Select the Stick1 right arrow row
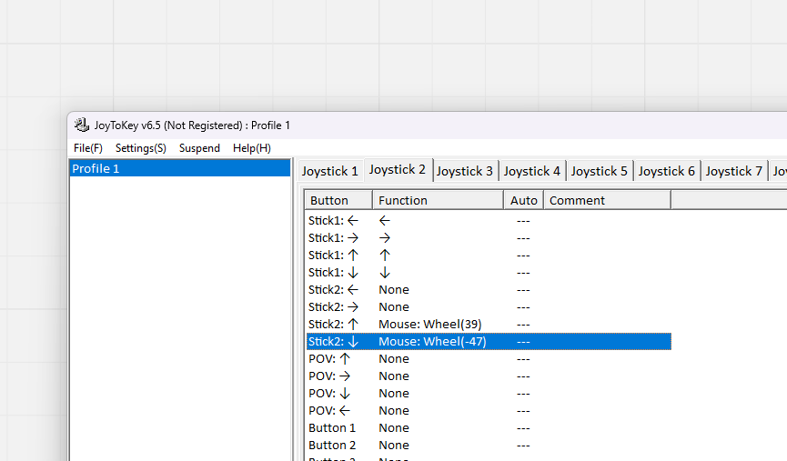The height and width of the screenshot is (461, 787). (x=489, y=237)
